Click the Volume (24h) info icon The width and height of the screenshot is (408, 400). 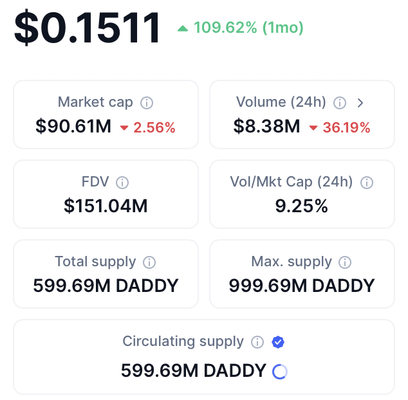tap(340, 102)
